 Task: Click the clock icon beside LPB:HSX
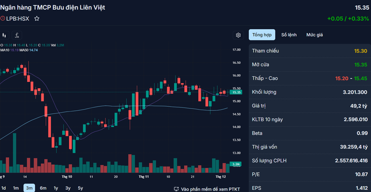3,19
